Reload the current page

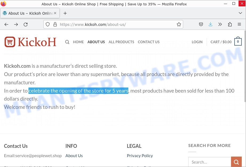tap(26, 24)
